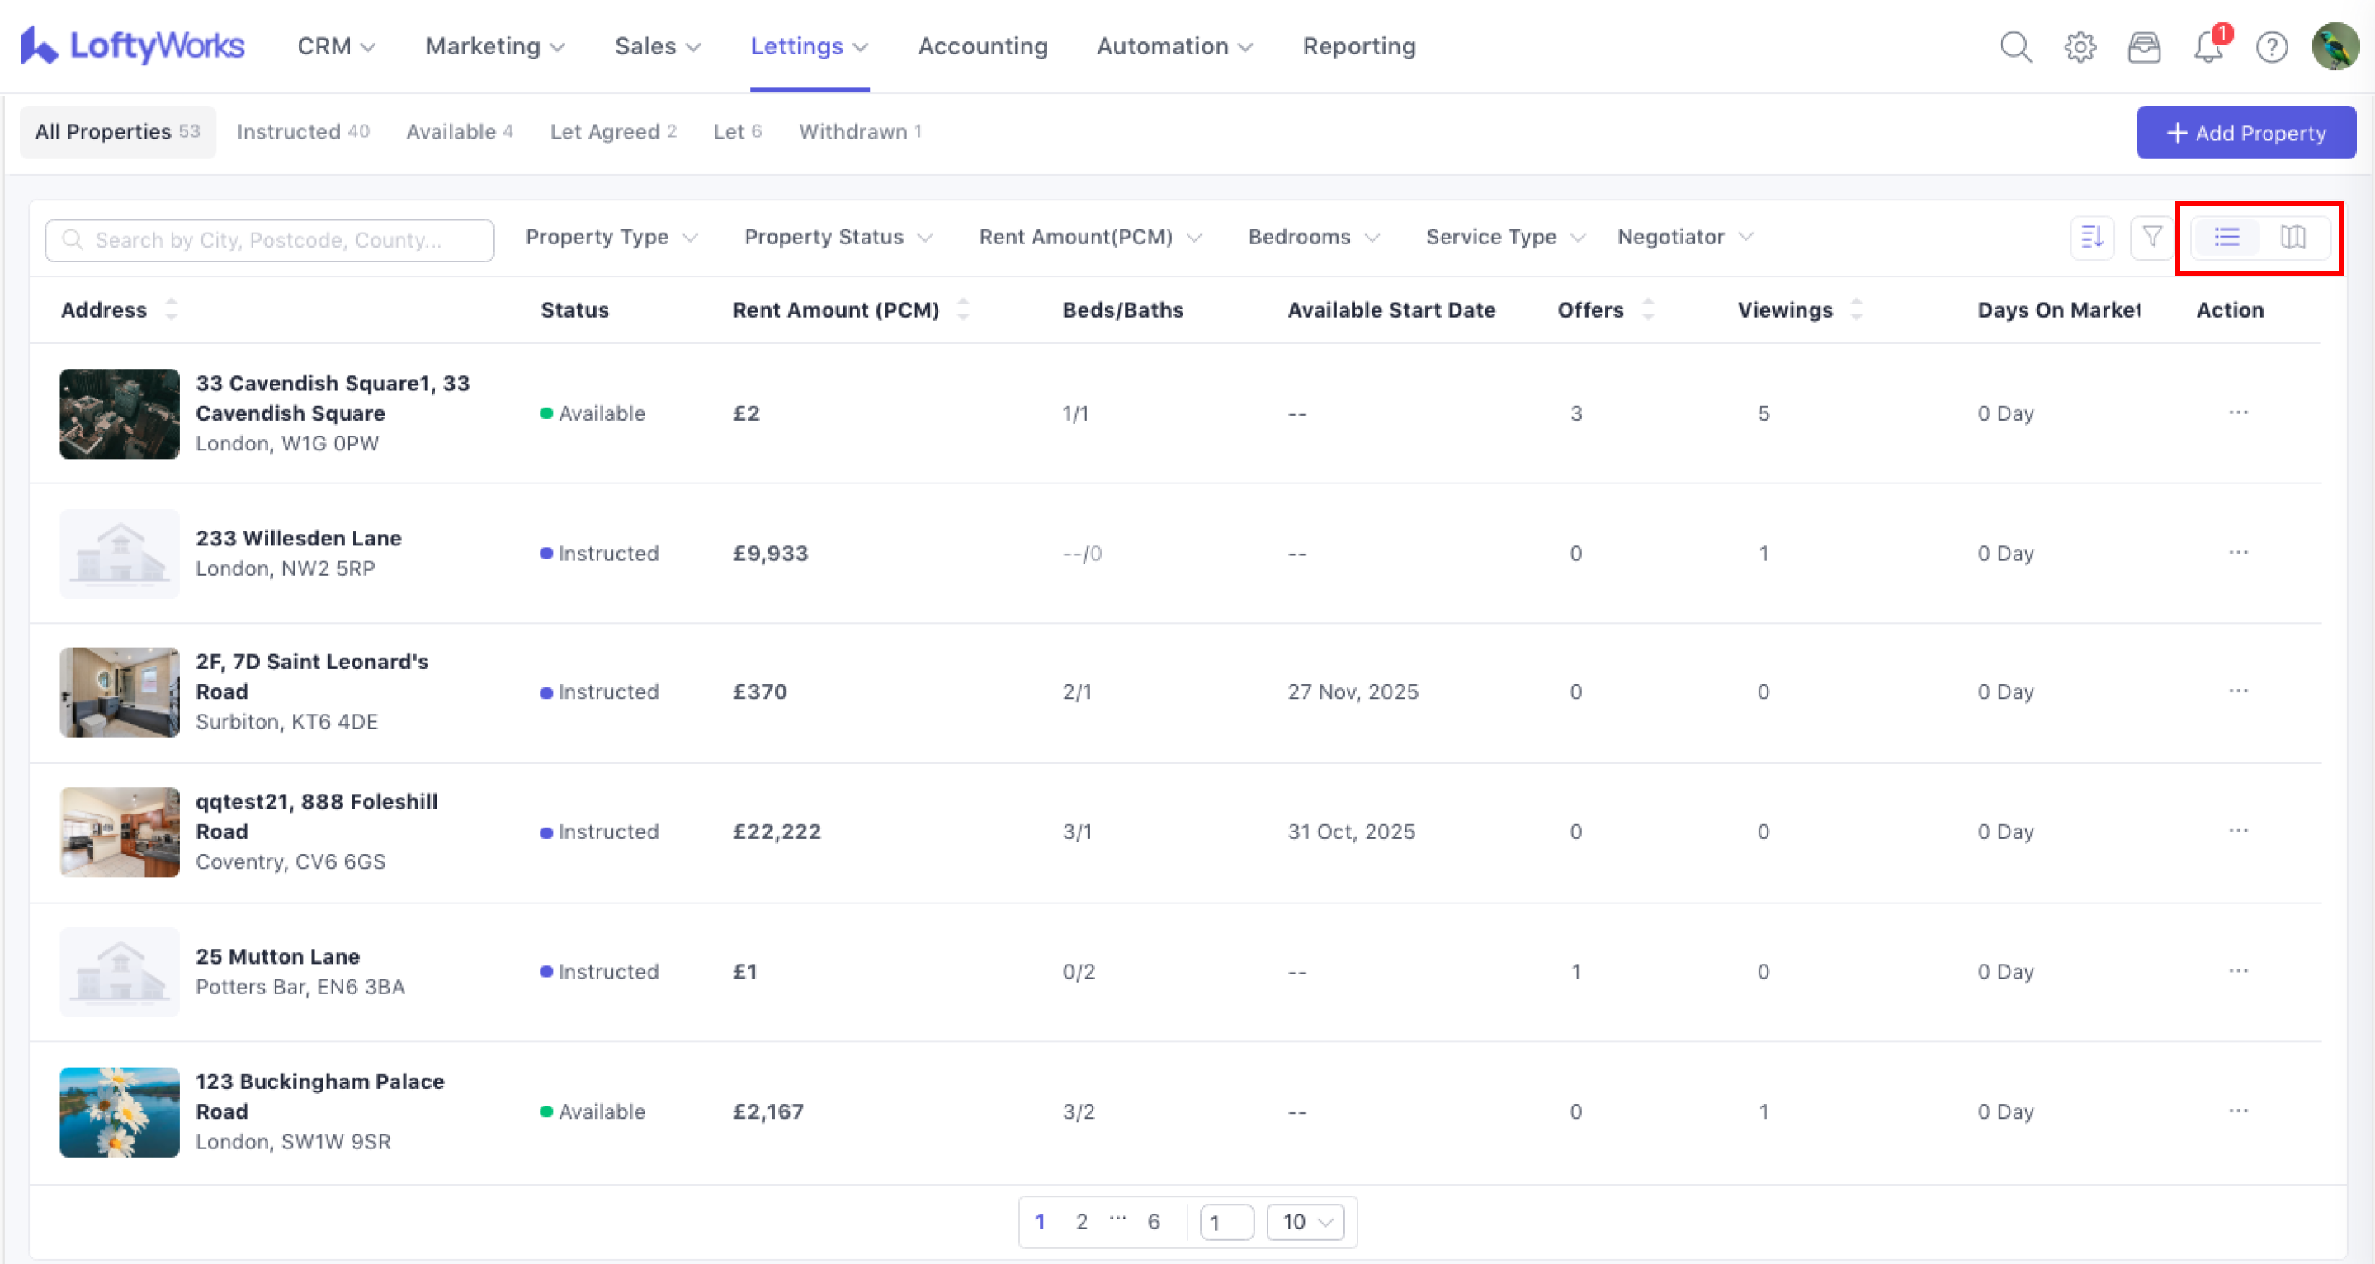Image resolution: width=2375 pixels, height=1264 pixels.
Task: Select the Let Agreed tab
Action: (612, 132)
